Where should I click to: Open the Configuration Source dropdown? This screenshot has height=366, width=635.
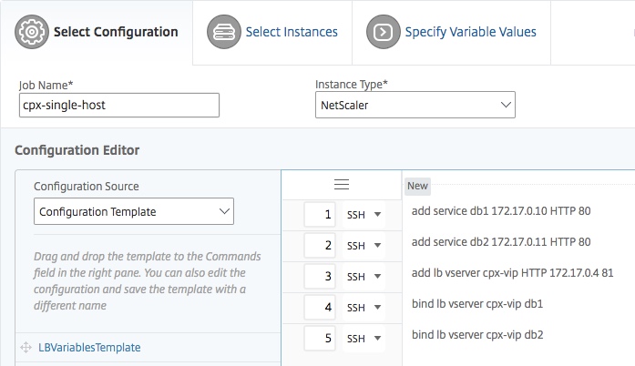[x=134, y=211]
